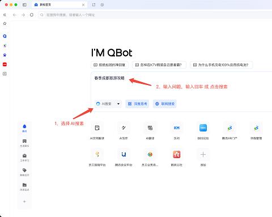Pick the 手机充电100% suggestion chip

coord(221,65)
